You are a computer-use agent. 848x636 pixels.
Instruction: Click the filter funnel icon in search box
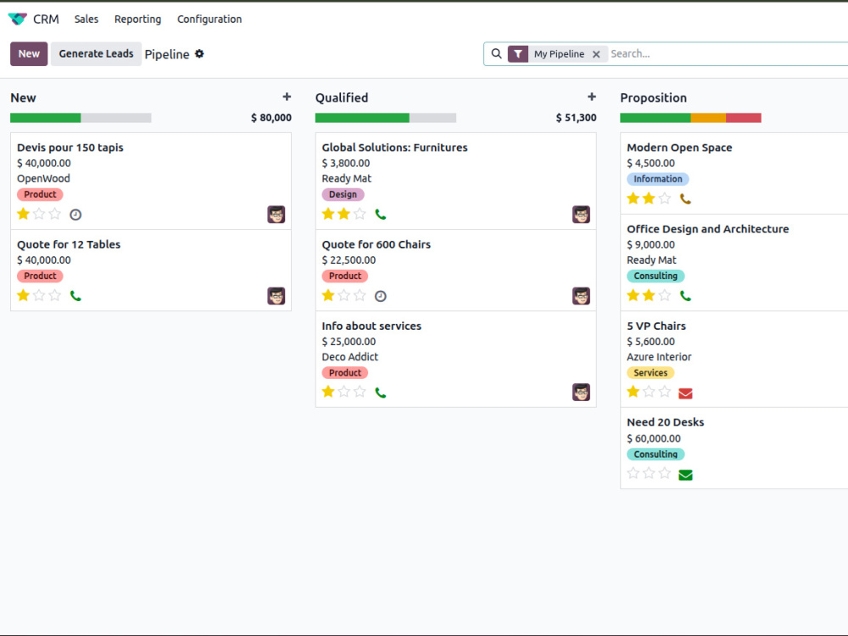pyautogui.click(x=517, y=54)
